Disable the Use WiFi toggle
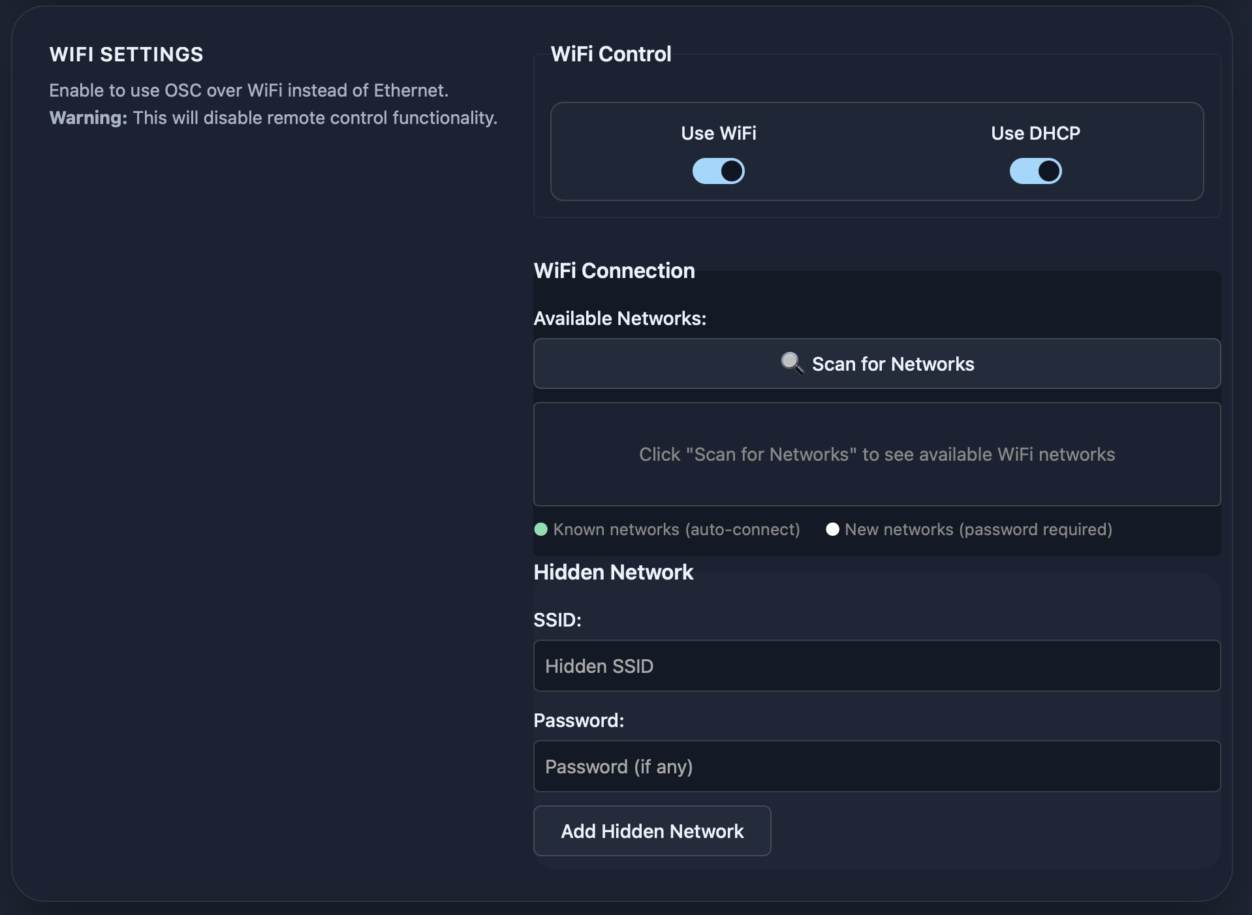Image resolution: width=1252 pixels, height=915 pixels. point(718,171)
